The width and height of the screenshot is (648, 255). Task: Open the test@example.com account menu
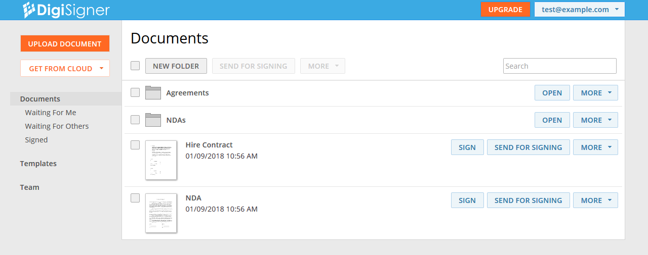[x=579, y=10]
